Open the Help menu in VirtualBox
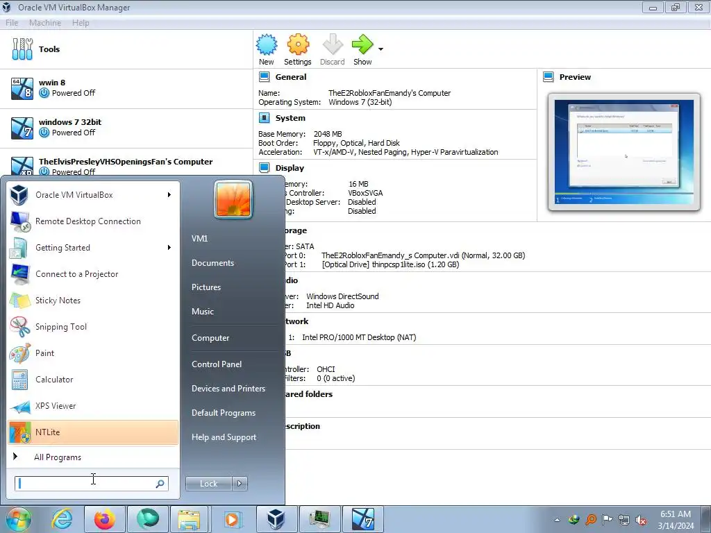This screenshot has height=533, width=711. coord(81,23)
